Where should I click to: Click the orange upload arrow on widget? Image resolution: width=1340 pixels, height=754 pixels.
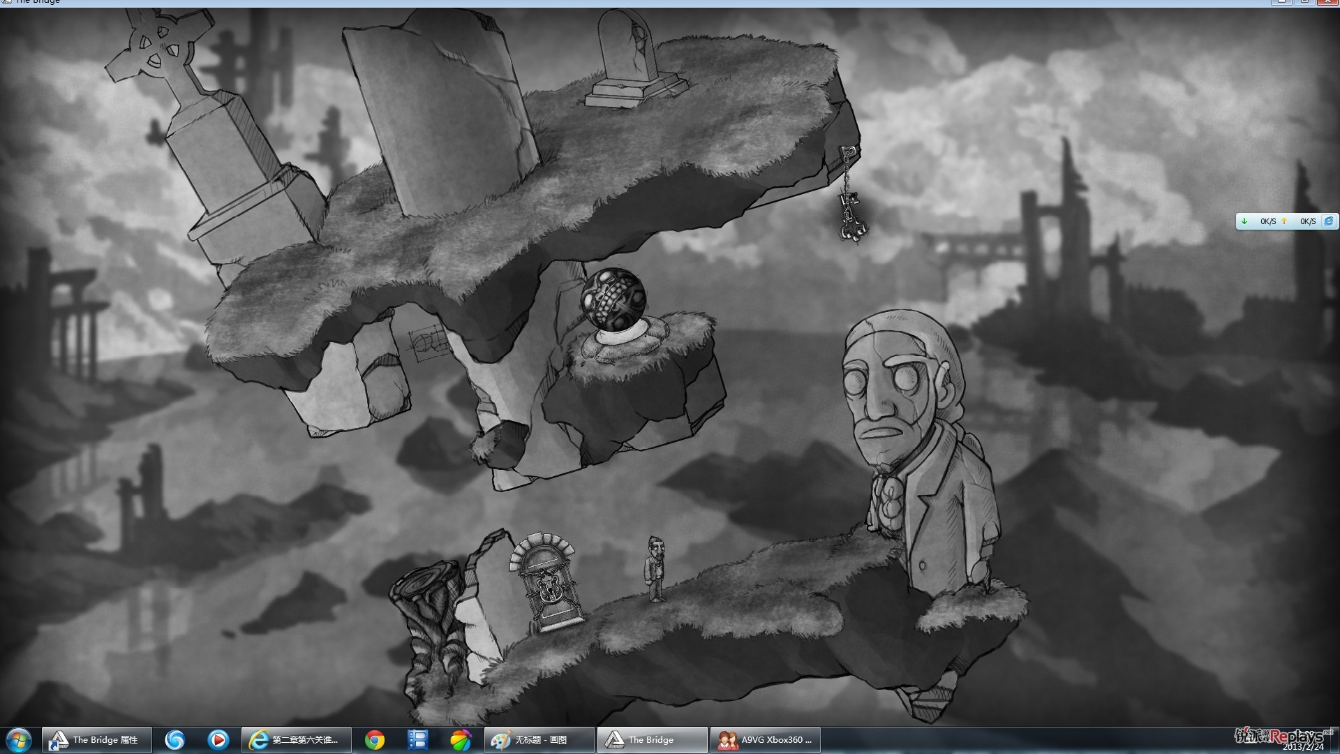point(1284,221)
